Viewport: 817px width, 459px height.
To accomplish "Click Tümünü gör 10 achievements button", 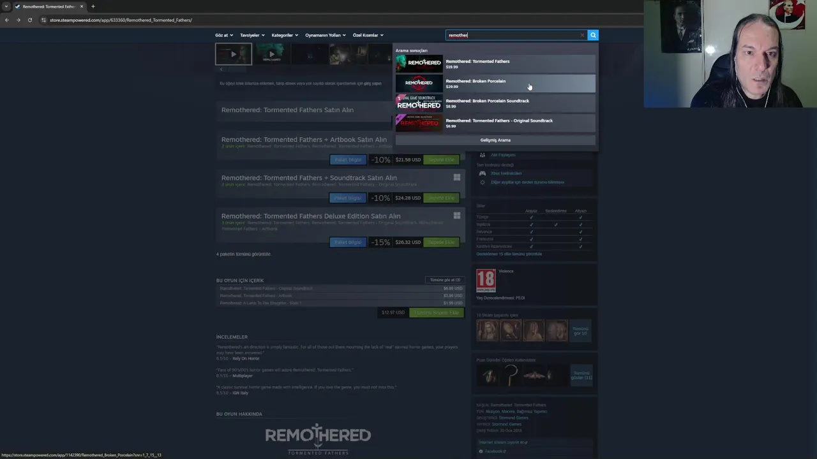I will point(581,331).
